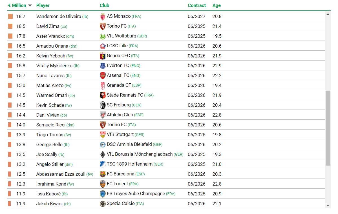Sort by the Age column header
This screenshot has height=214, width=338.
(x=217, y=6)
